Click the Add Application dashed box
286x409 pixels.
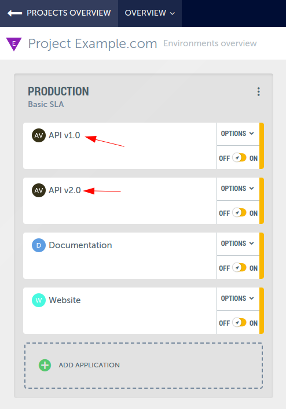pyautogui.click(x=144, y=366)
